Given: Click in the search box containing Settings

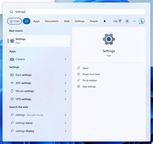Looking at the screenshot, I should tap(76, 12).
